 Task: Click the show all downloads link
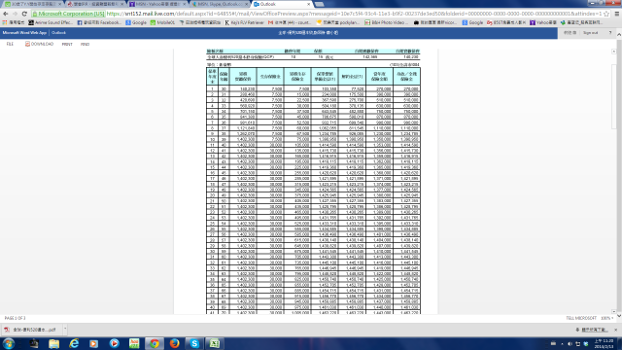pyautogui.click(x=592, y=330)
